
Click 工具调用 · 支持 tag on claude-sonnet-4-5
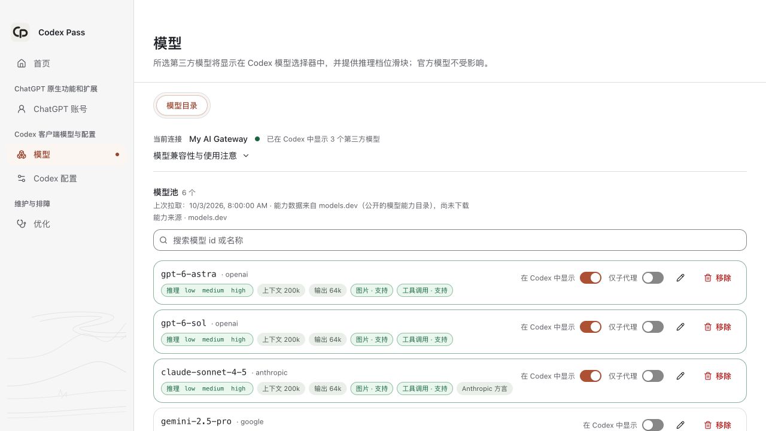click(425, 388)
